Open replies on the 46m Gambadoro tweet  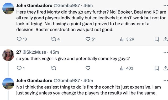coord(22,39)
